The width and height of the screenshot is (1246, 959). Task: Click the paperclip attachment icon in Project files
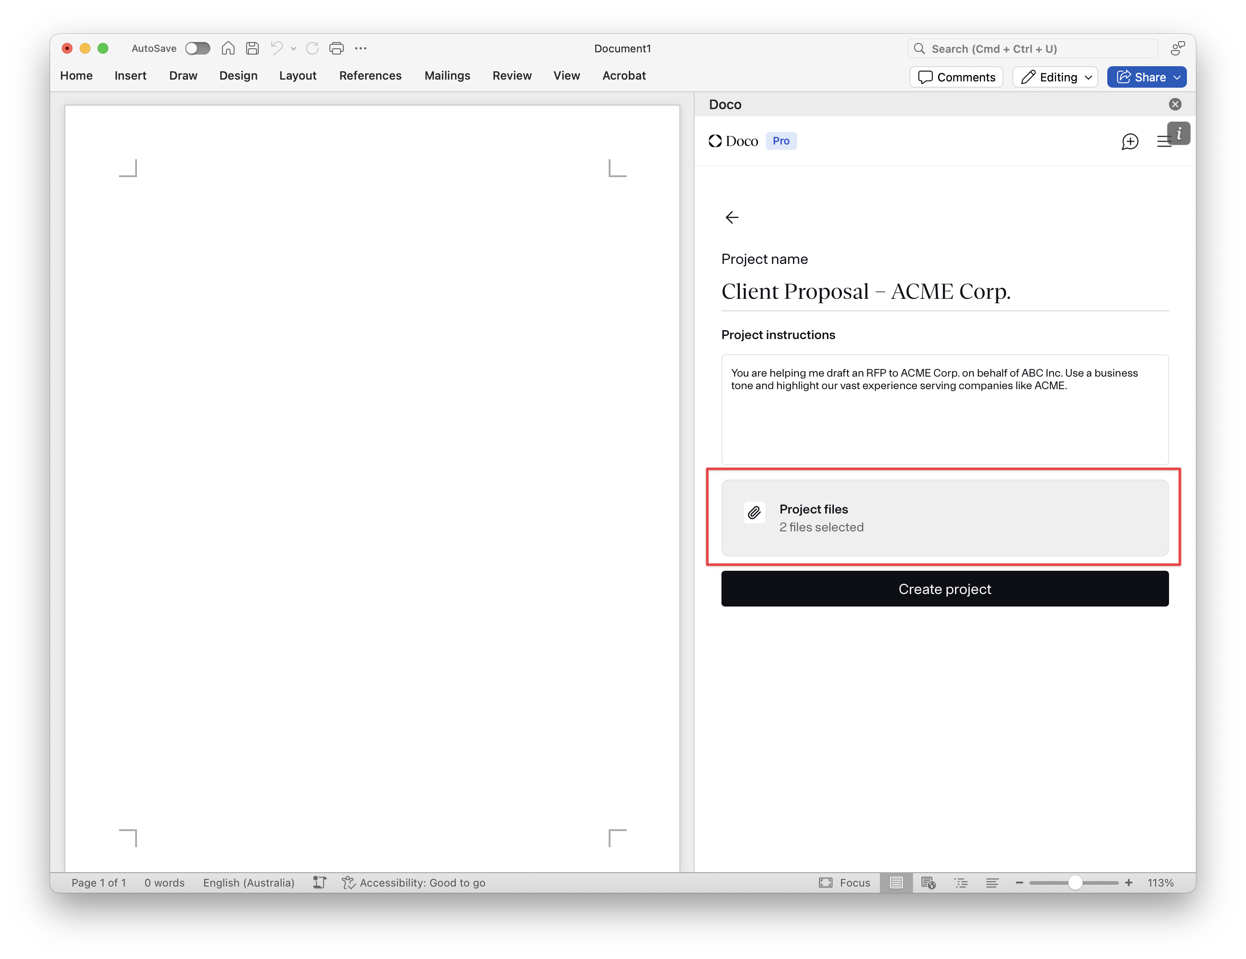point(754,513)
